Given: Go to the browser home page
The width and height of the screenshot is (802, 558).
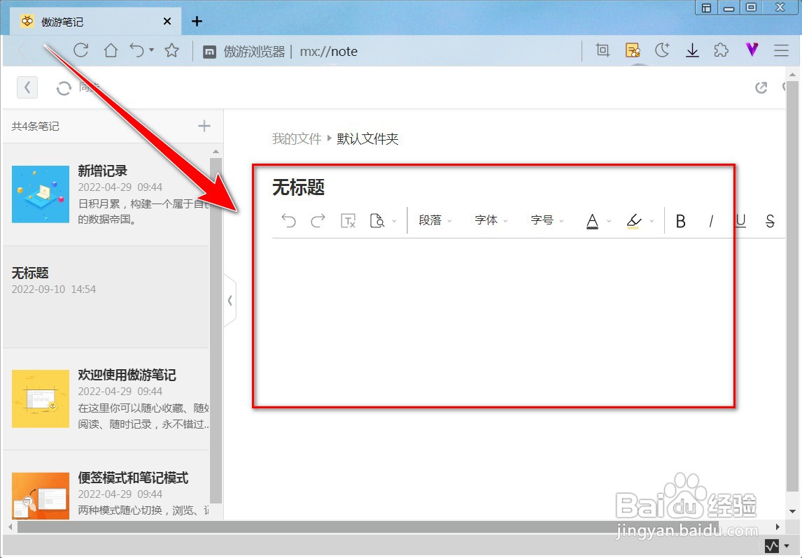Looking at the screenshot, I should click(x=111, y=50).
